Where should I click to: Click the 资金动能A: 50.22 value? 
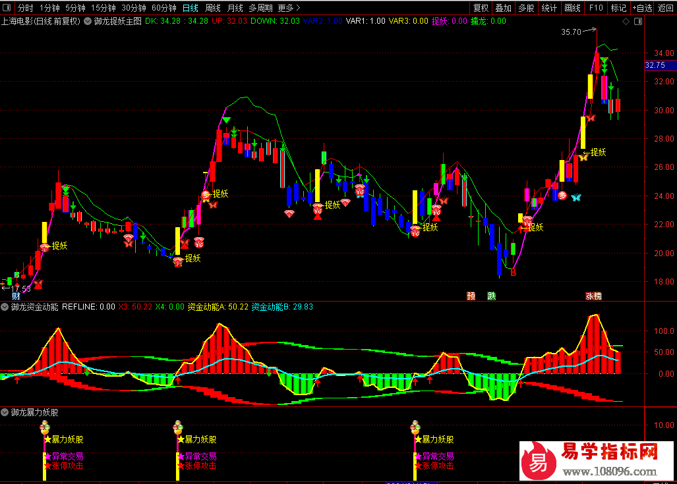pyautogui.click(x=218, y=307)
